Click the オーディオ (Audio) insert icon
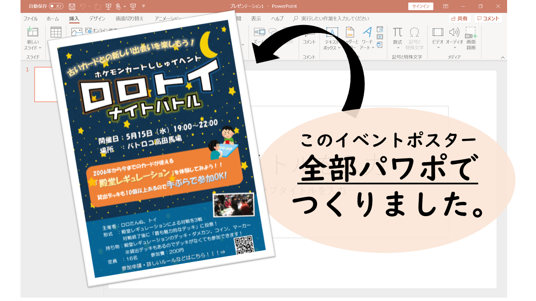The height and width of the screenshot is (301, 536). [454, 33]
